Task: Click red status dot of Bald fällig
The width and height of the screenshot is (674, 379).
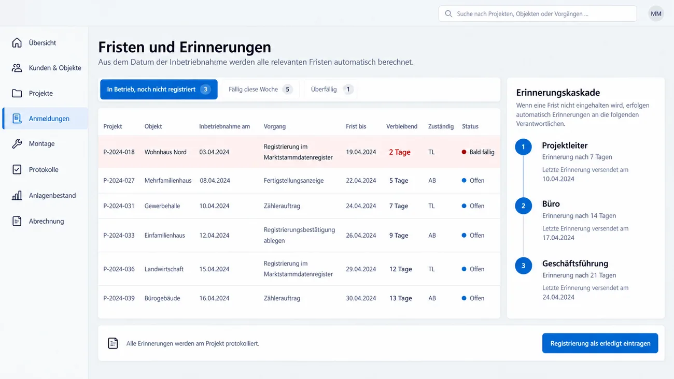Action: tap(464, 152)
